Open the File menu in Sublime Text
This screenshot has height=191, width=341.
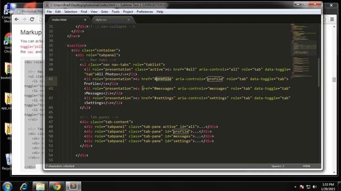pyautogui.click(x=49, y=12)
